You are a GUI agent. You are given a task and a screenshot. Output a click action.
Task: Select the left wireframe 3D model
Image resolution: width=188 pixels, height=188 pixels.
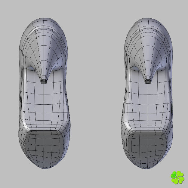(x=44, y=93)
